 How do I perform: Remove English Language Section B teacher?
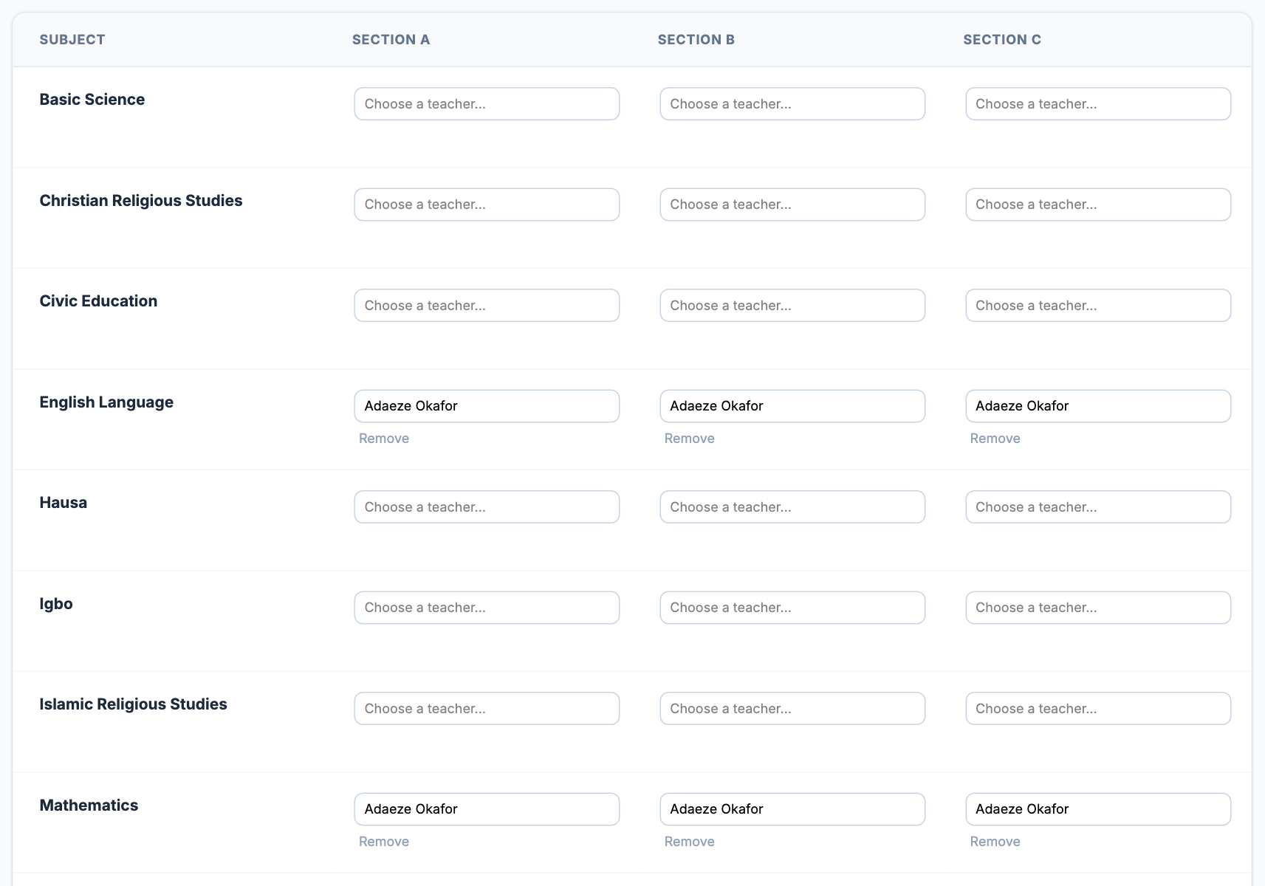pos(690,439)
